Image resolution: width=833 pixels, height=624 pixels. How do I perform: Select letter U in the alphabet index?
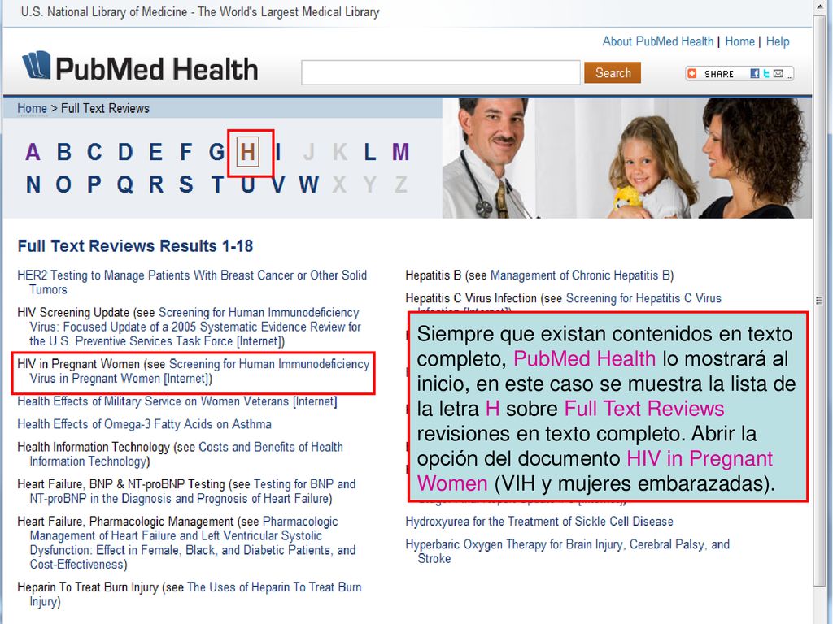247,184
